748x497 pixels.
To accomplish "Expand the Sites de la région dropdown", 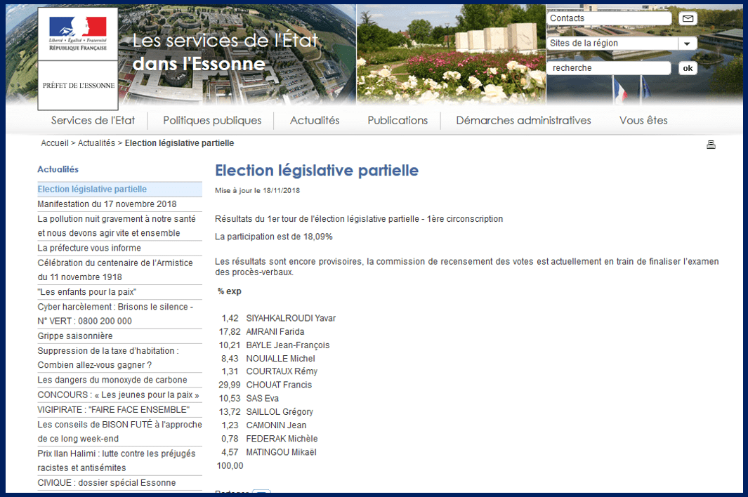I will click(687, 44).
